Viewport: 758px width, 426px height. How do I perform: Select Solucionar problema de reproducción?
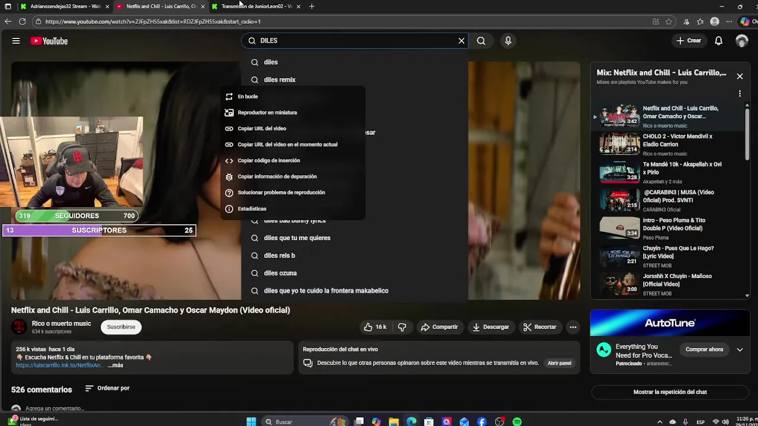point(293,192)
